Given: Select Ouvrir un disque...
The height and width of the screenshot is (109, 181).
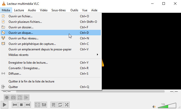Looking at the screenshot, I should pos(51,33).
